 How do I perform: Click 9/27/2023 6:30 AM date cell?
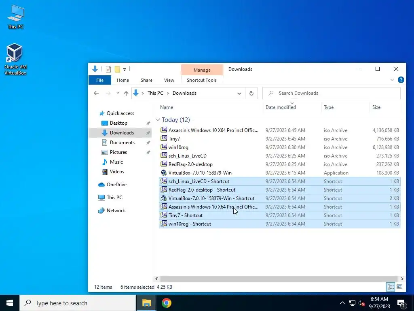(x=285, y=147)
